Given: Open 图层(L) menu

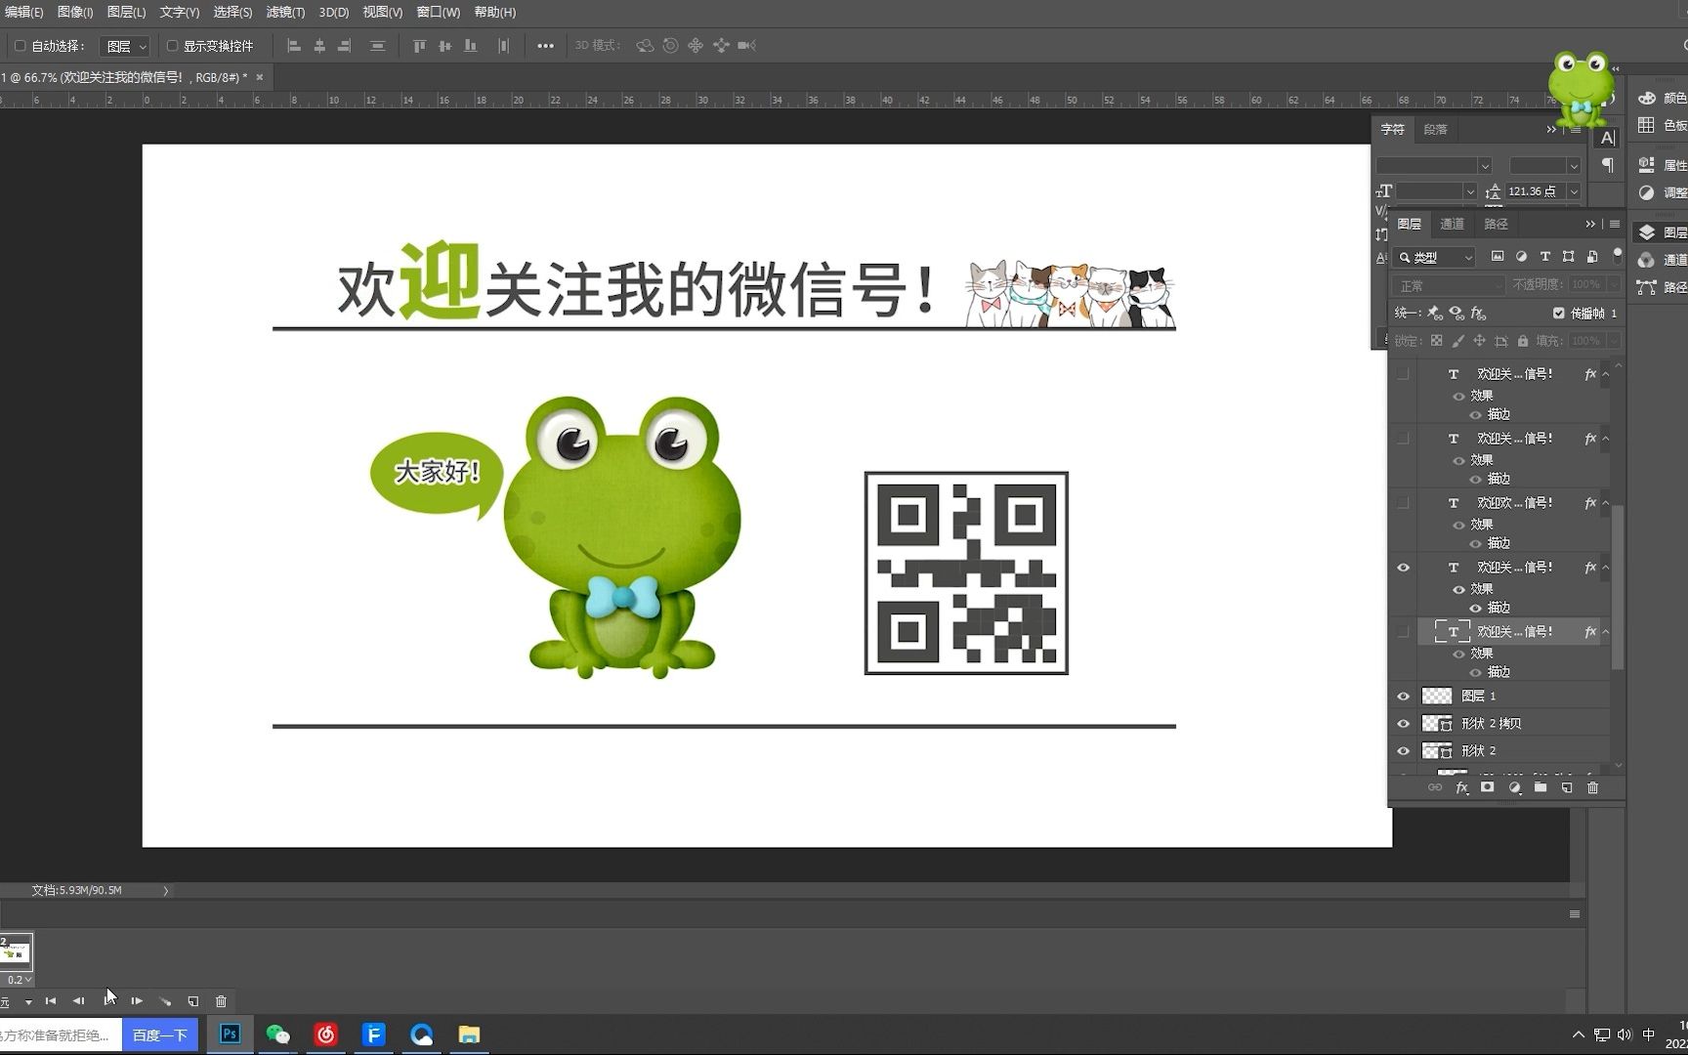Looking at the screenshot, I should point(126,13).
